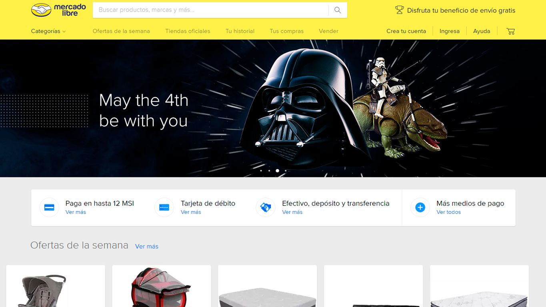546x307 pixels.
Task: Open the shopping cart icon
Action: pos(510,31)
